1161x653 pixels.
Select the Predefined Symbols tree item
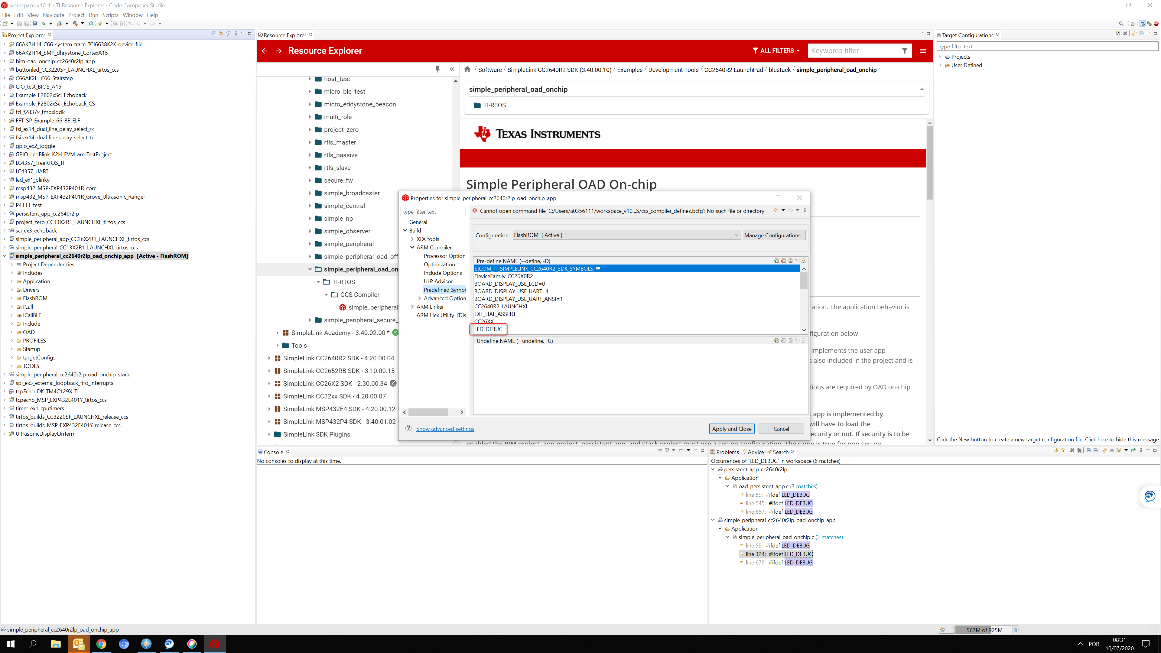[x=444, y=290]
